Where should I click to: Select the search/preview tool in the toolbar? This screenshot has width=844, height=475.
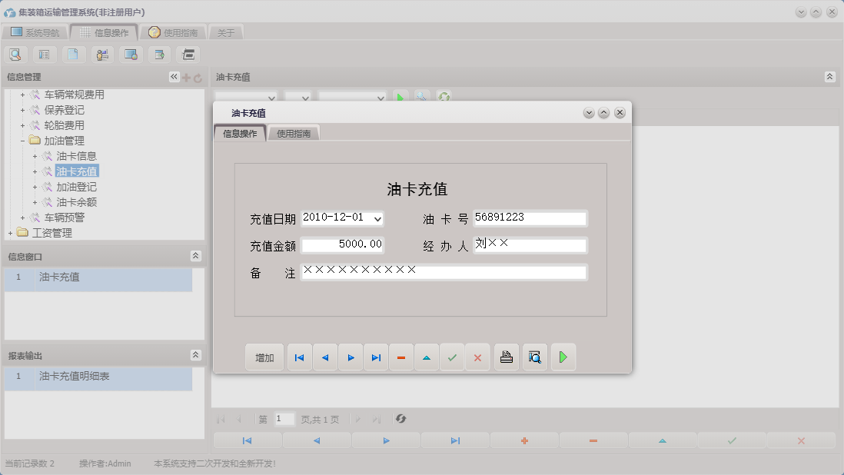tap(15, 55)
